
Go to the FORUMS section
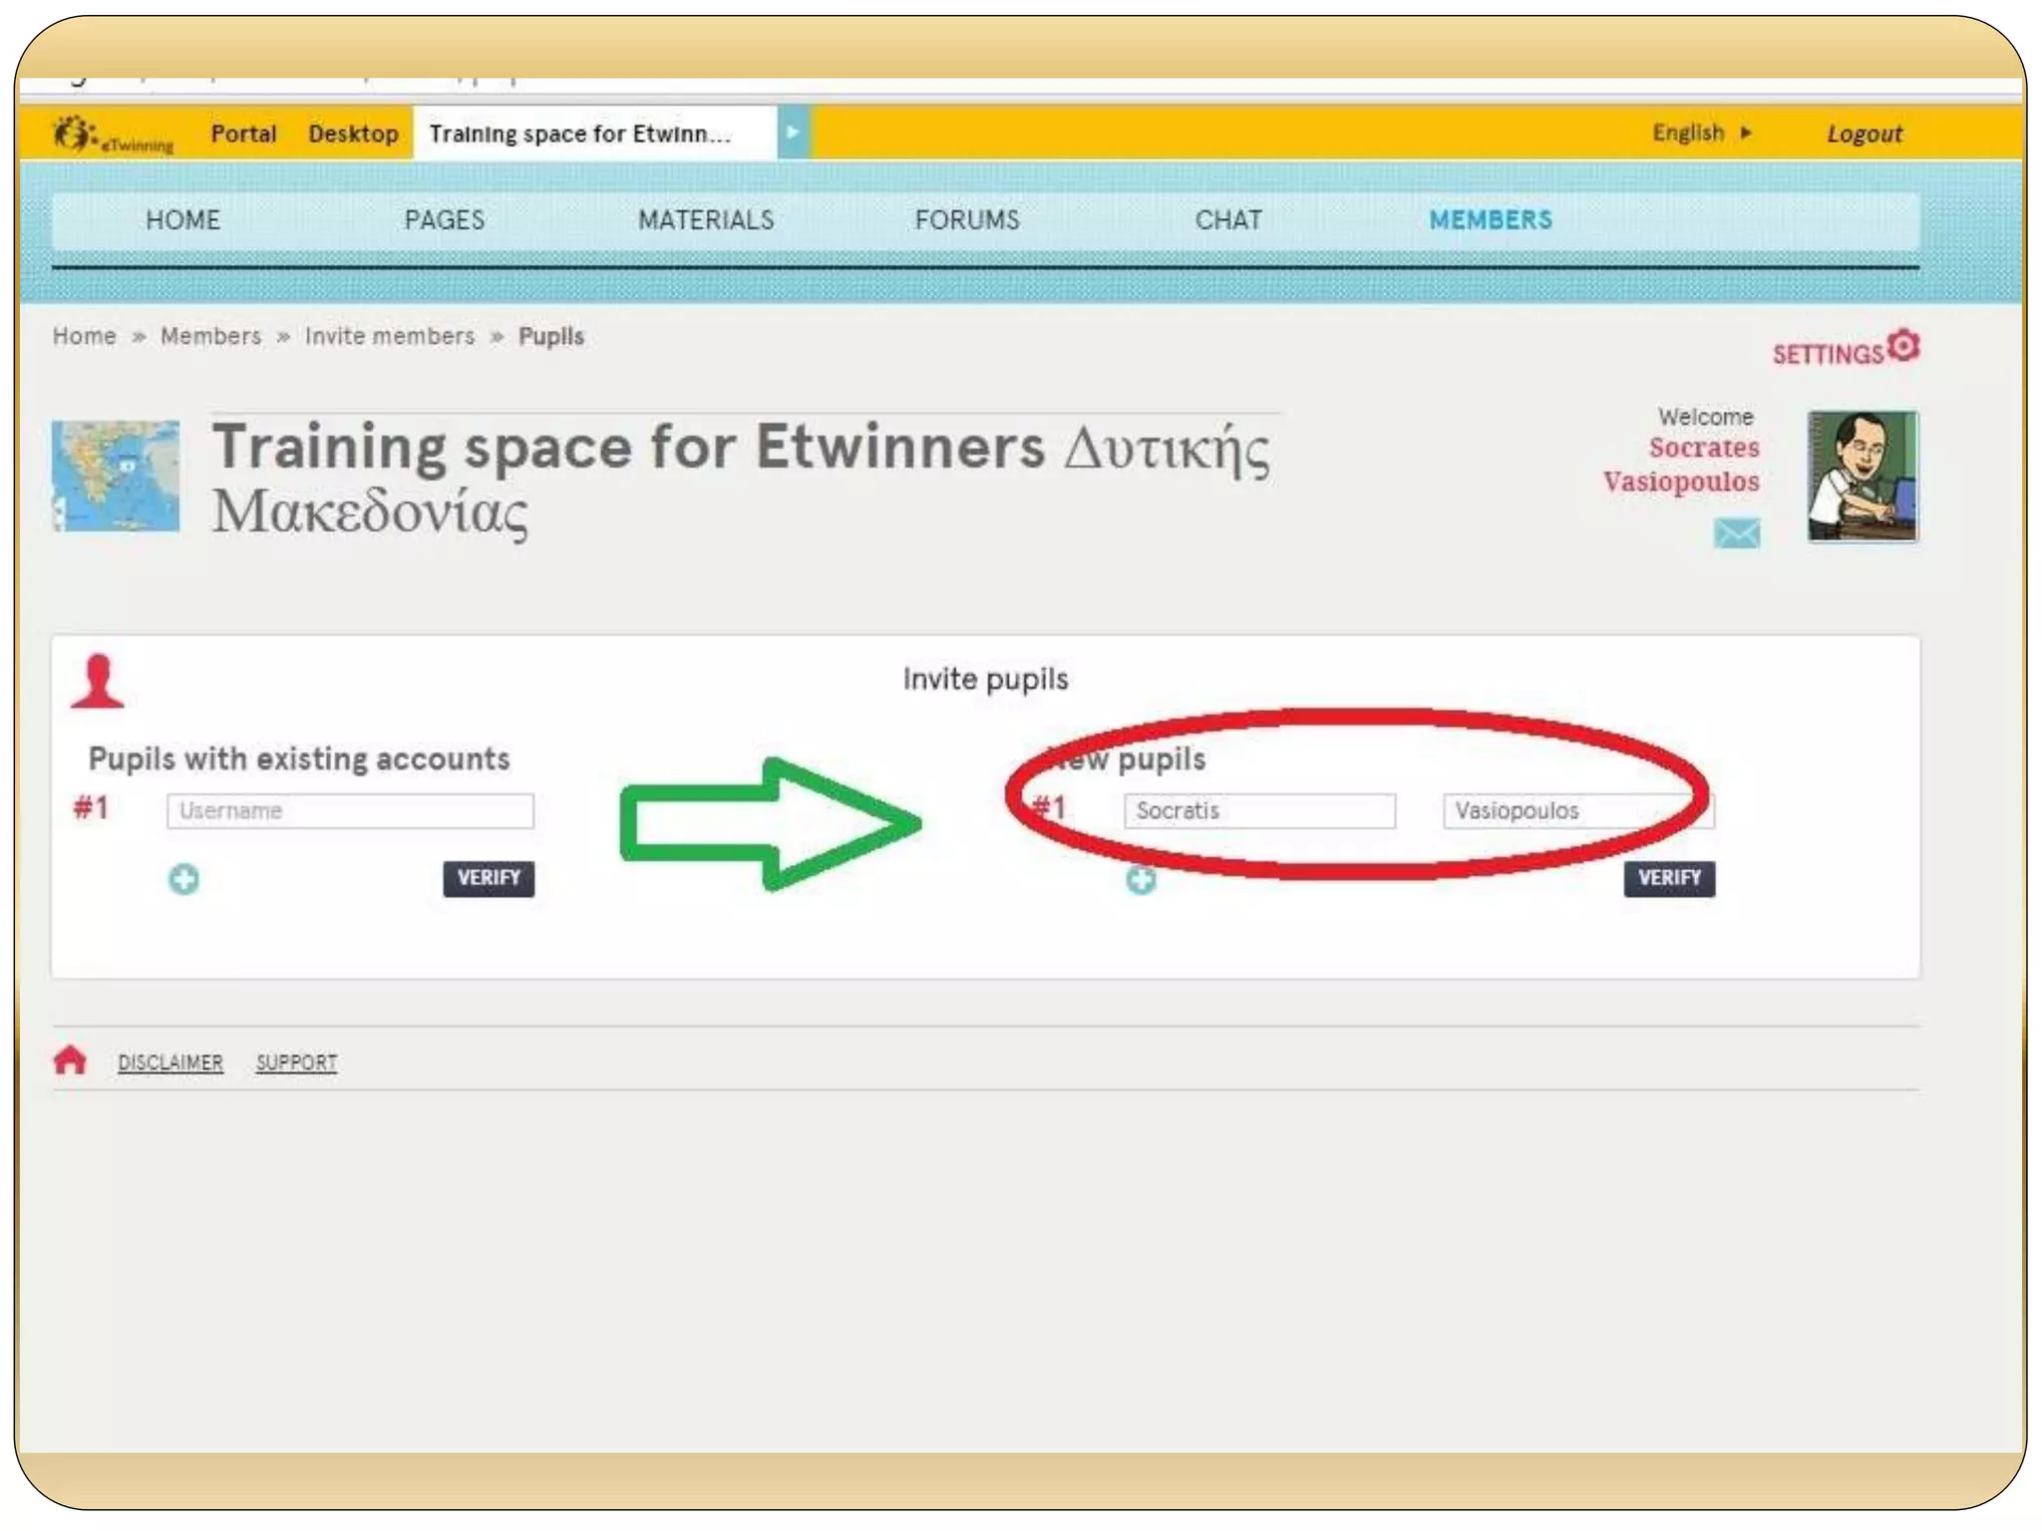966,220
